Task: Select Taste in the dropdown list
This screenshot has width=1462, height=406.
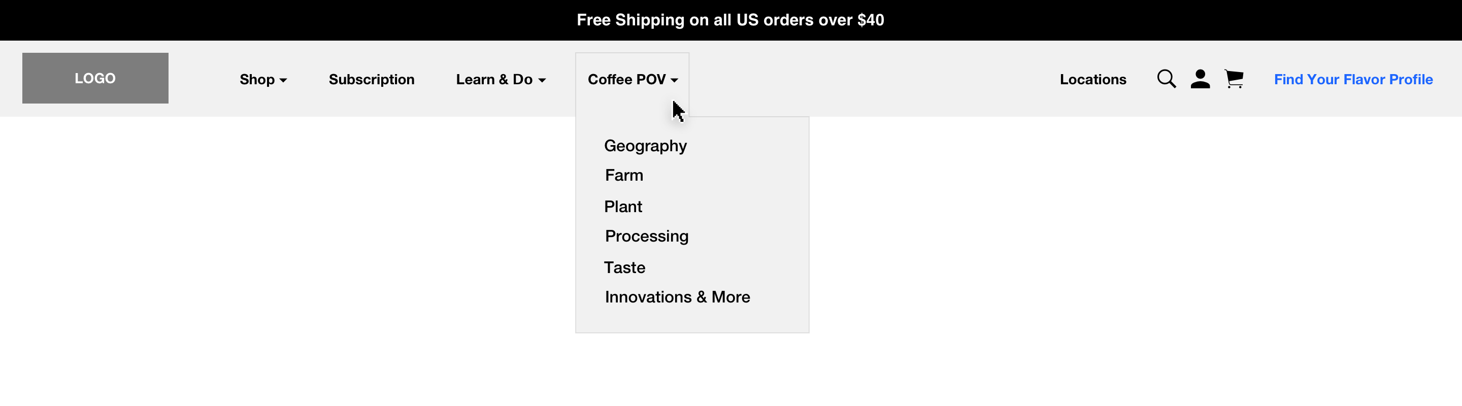Action: 624,267
